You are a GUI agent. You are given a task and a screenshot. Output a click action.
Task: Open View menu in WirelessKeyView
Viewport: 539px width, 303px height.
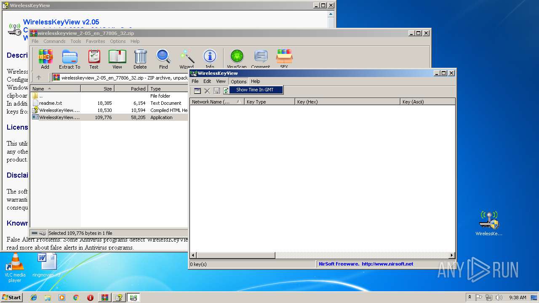click(221, 81)
